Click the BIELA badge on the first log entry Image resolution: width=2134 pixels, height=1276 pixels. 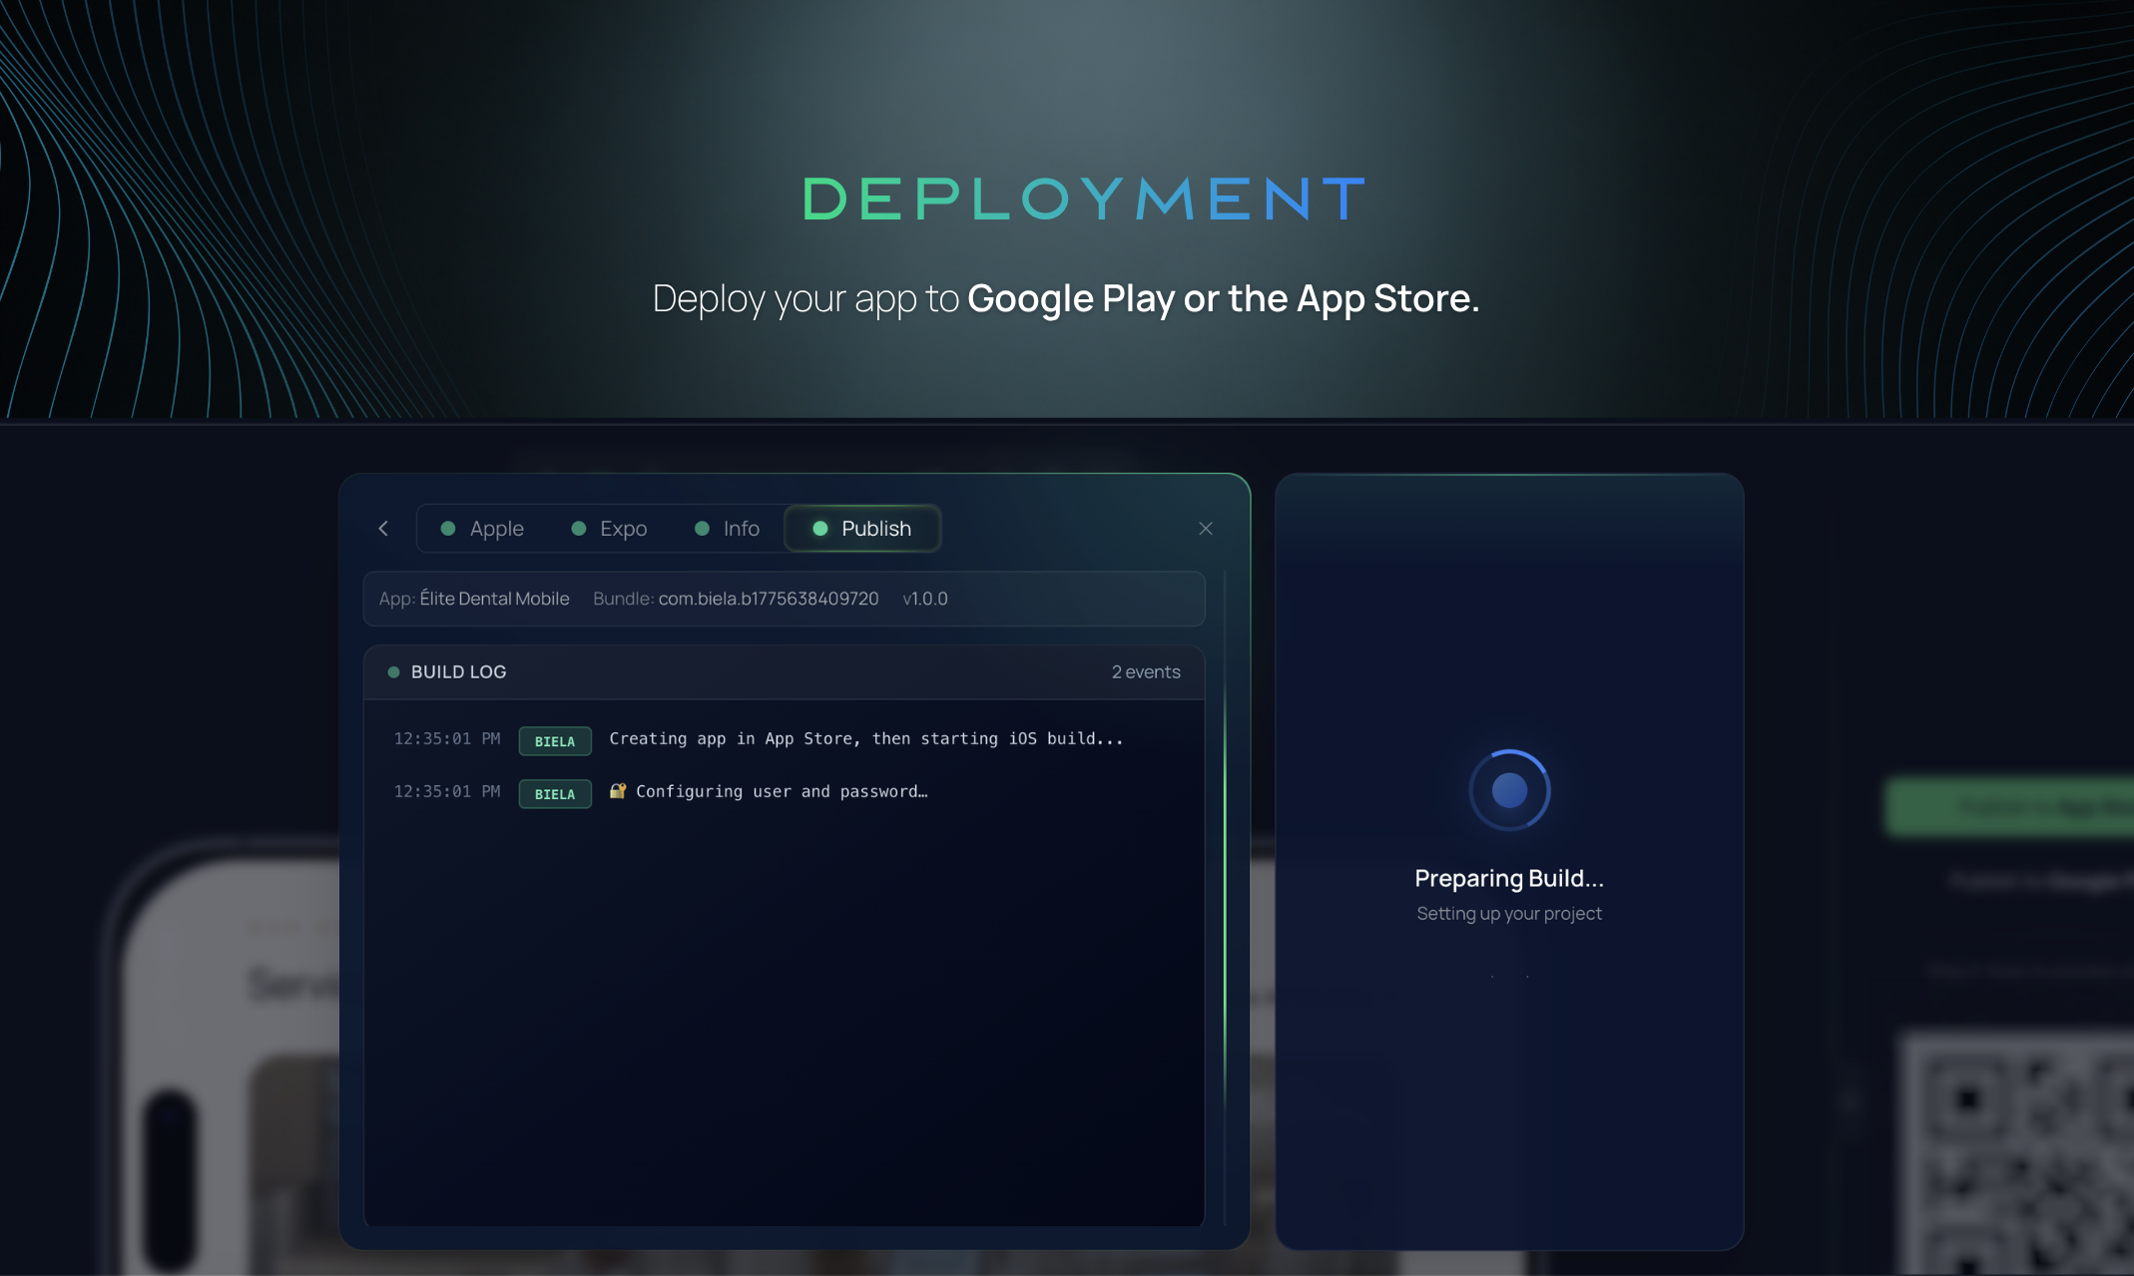point(555,740)
